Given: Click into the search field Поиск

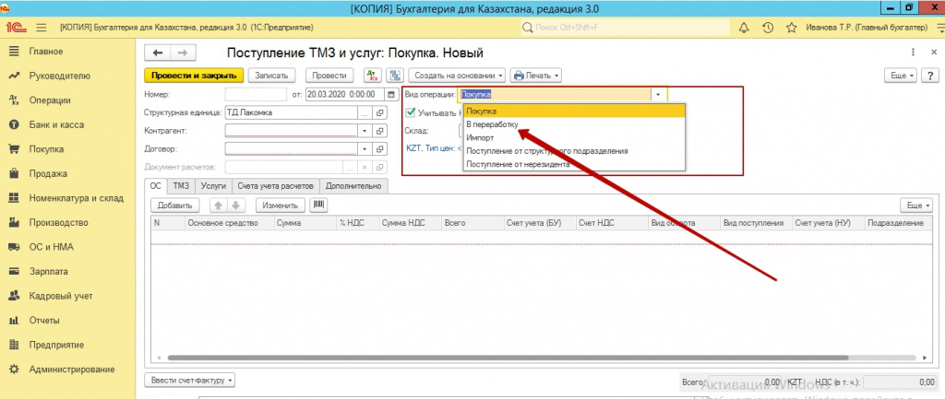Looking at the screenshot, I should [x=625, y=28].
